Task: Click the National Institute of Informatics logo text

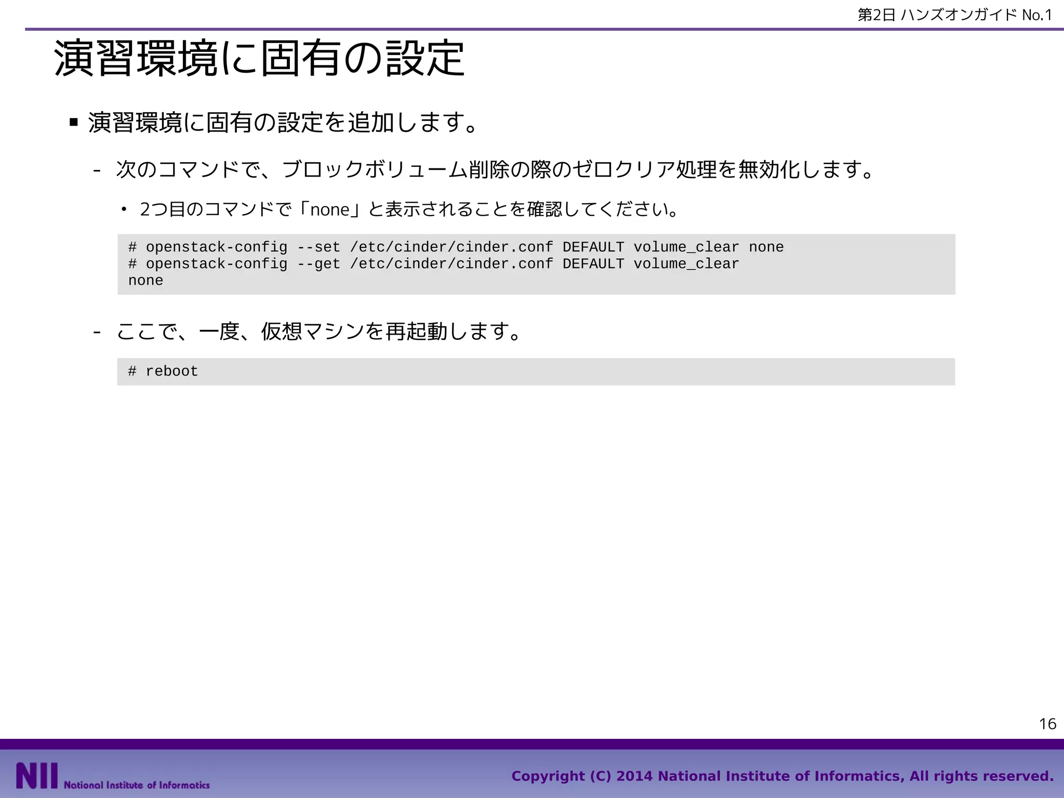Action: 137,784
